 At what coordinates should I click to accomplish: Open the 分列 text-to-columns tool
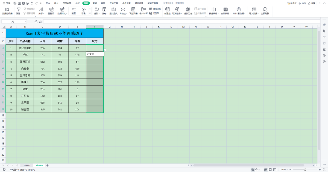(96, 11)
